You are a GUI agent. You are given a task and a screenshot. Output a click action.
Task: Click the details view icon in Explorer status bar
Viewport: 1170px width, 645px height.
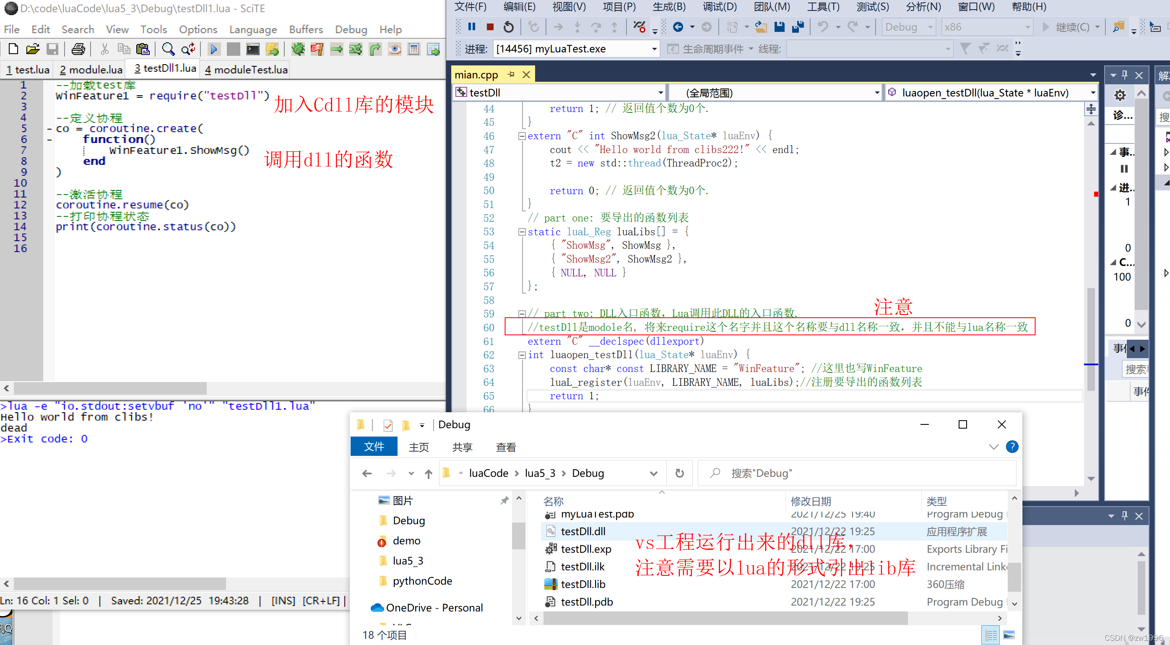click(991, 635)
